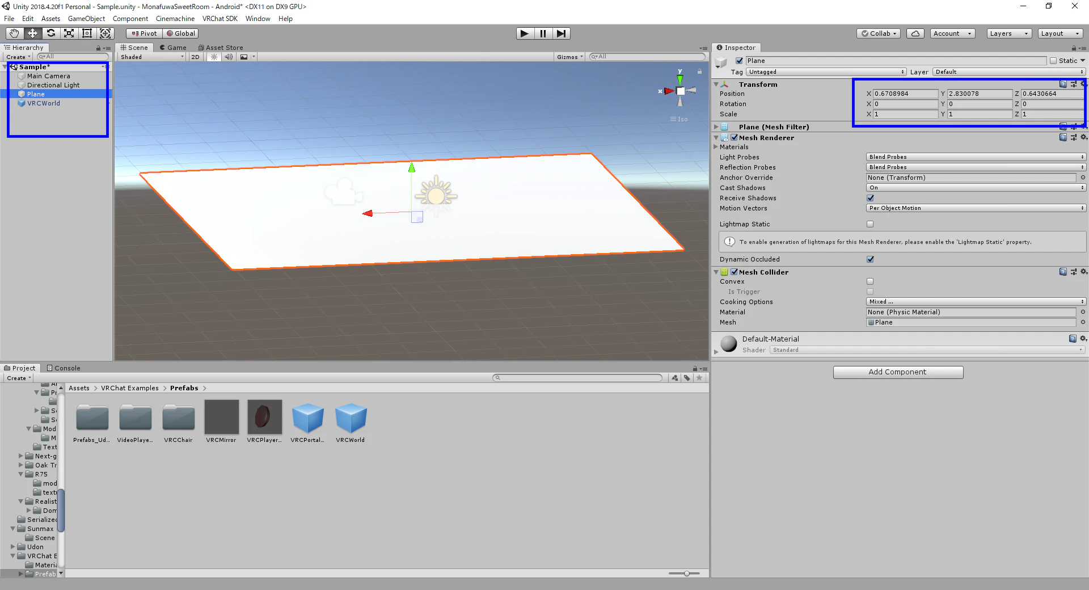Open Mesh Collider gear menu
The image size is (1089, 590).
pos(1083,272)
